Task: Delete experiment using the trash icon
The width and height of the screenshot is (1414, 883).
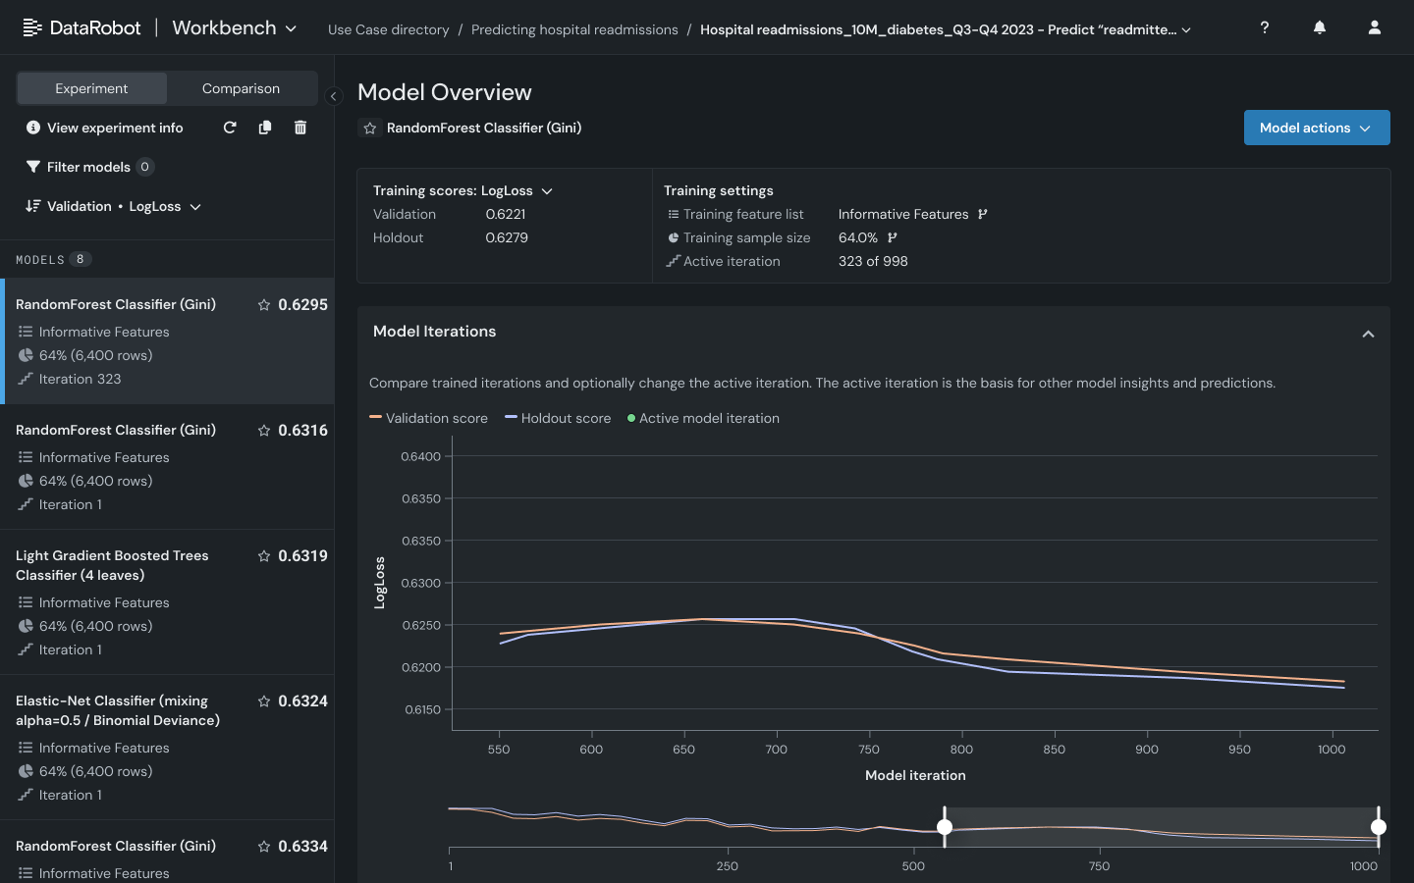Action: point(300,128)
